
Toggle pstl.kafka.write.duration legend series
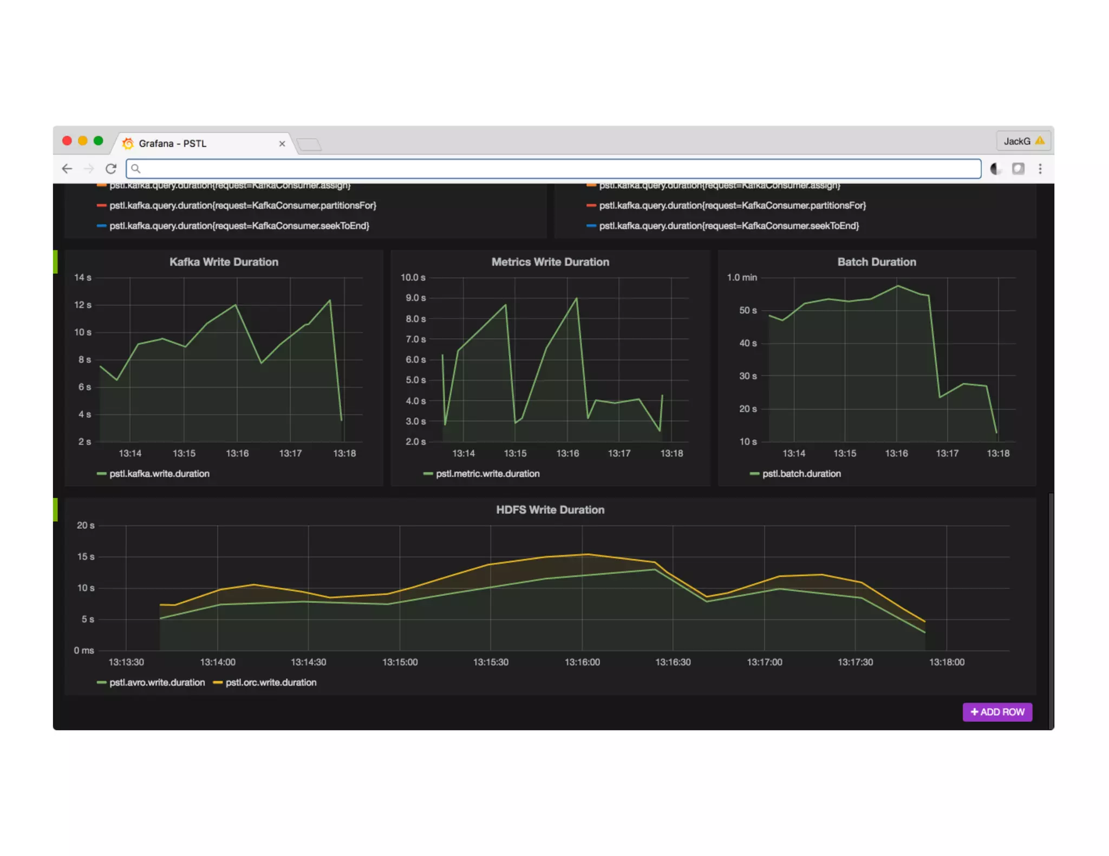pos(159,473)
